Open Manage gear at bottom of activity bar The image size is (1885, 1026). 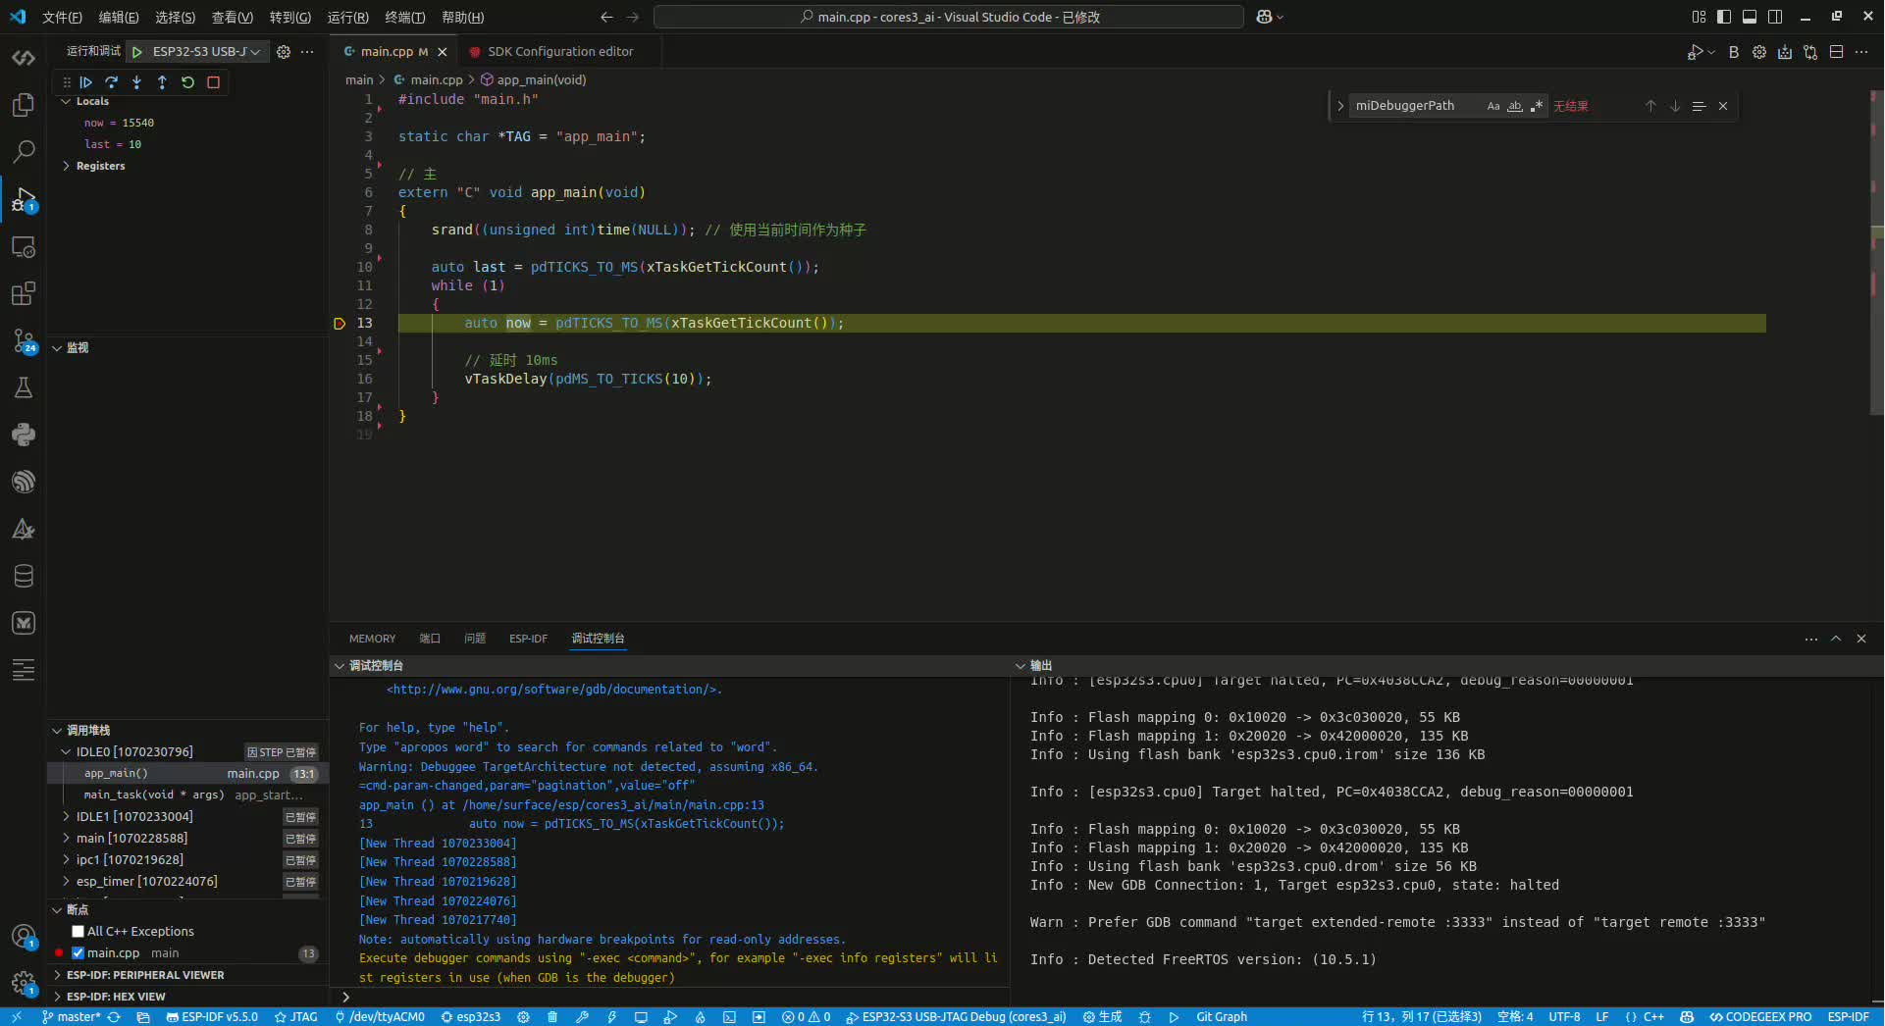(24, 982)
